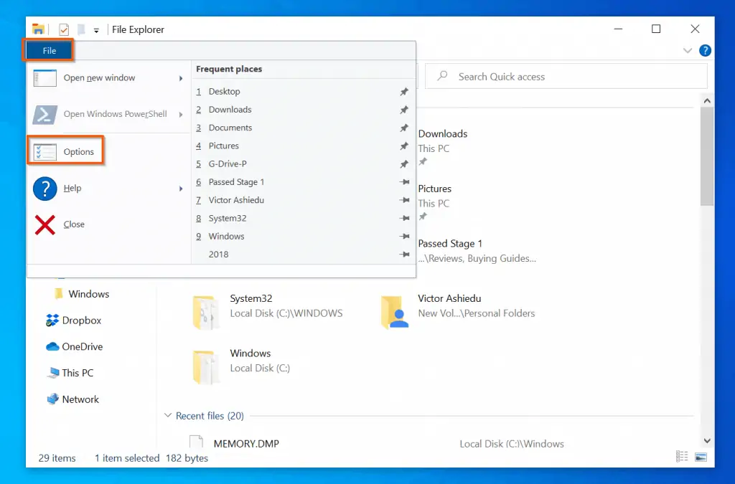Select Open Windows PowerShell
The width and height of the screenshot is (735, 484).
click(109, 114)
